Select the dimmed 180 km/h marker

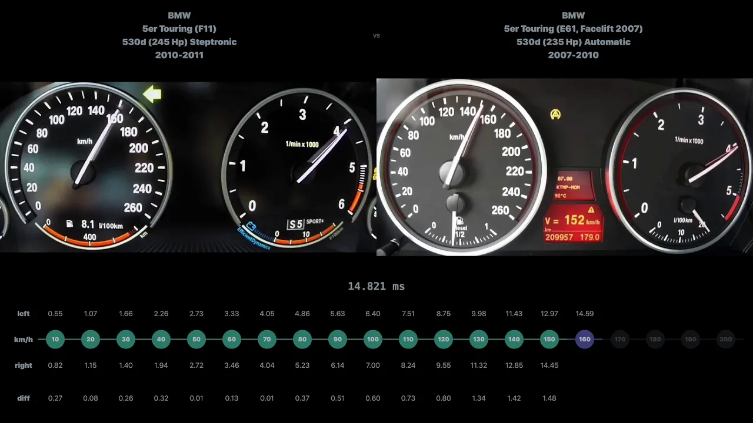tap(655, 340)
